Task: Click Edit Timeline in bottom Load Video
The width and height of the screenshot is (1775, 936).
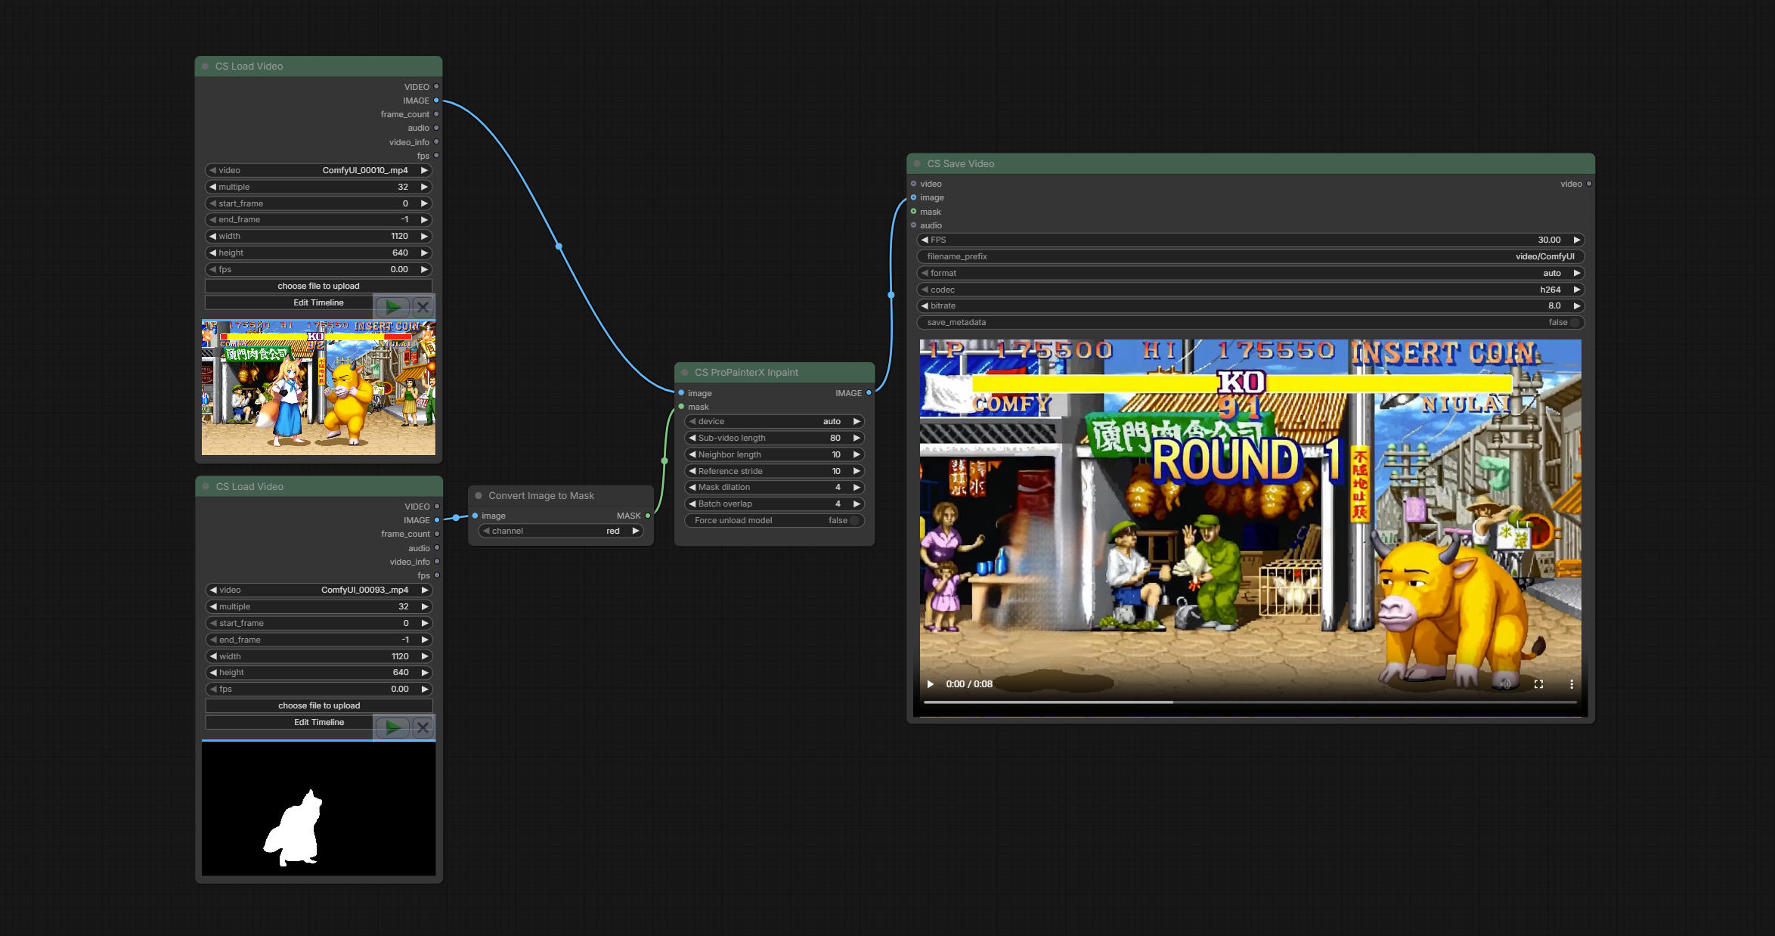Action: click(x=319, y=722)
